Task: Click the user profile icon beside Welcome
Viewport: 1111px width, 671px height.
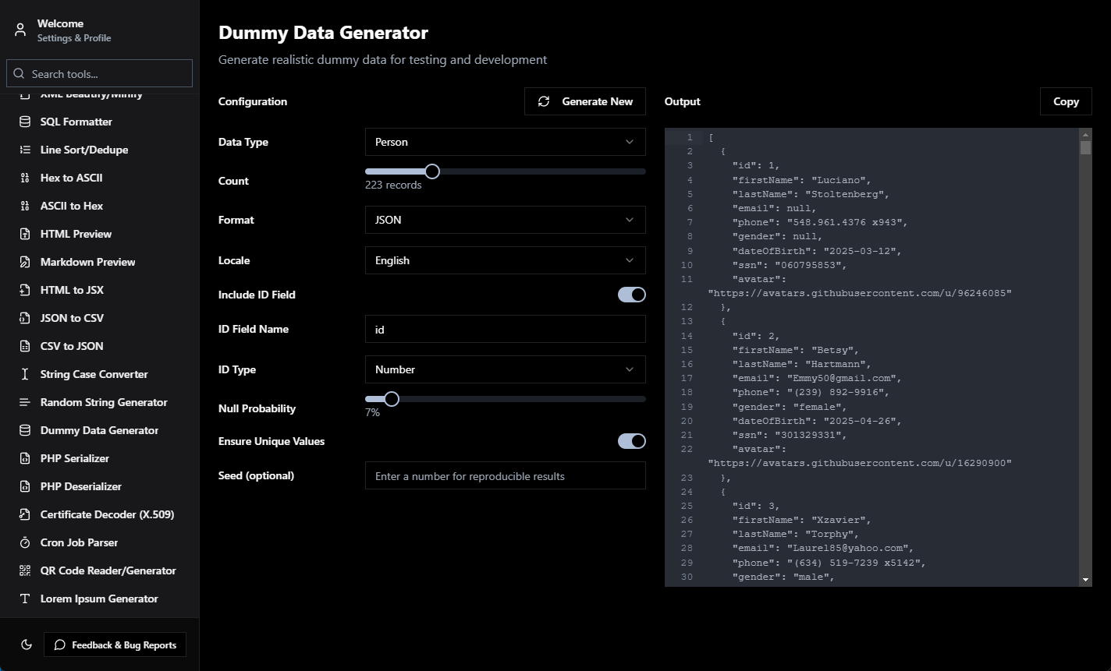Action: (20, 30)
